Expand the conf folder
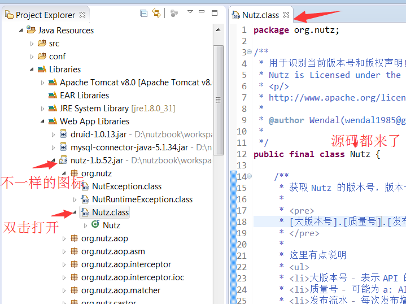406x304 pixels. click(32, 57)
